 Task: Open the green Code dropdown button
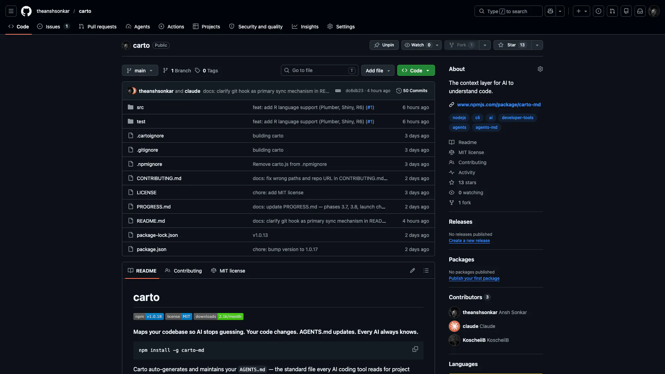pyautogui.click(x=416, y=70)
